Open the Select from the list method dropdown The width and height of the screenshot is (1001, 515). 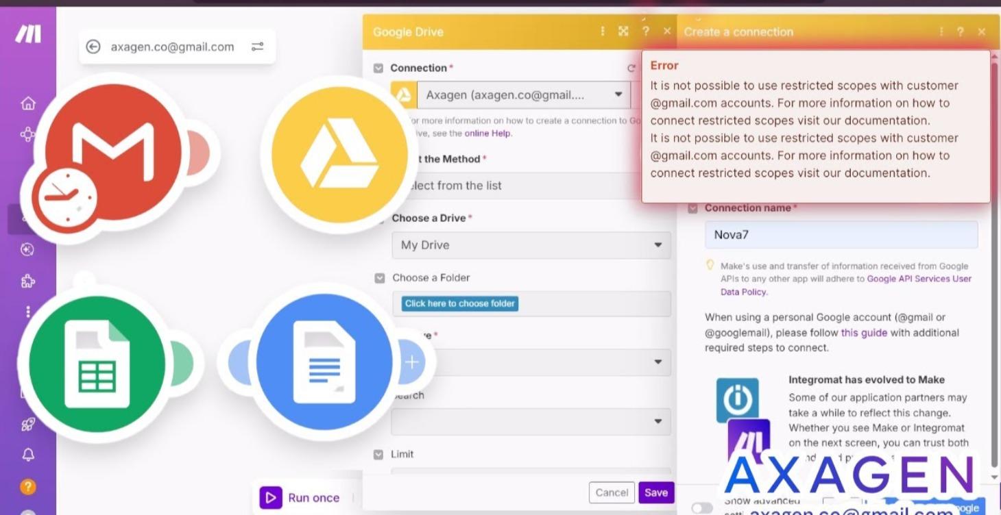521,186
